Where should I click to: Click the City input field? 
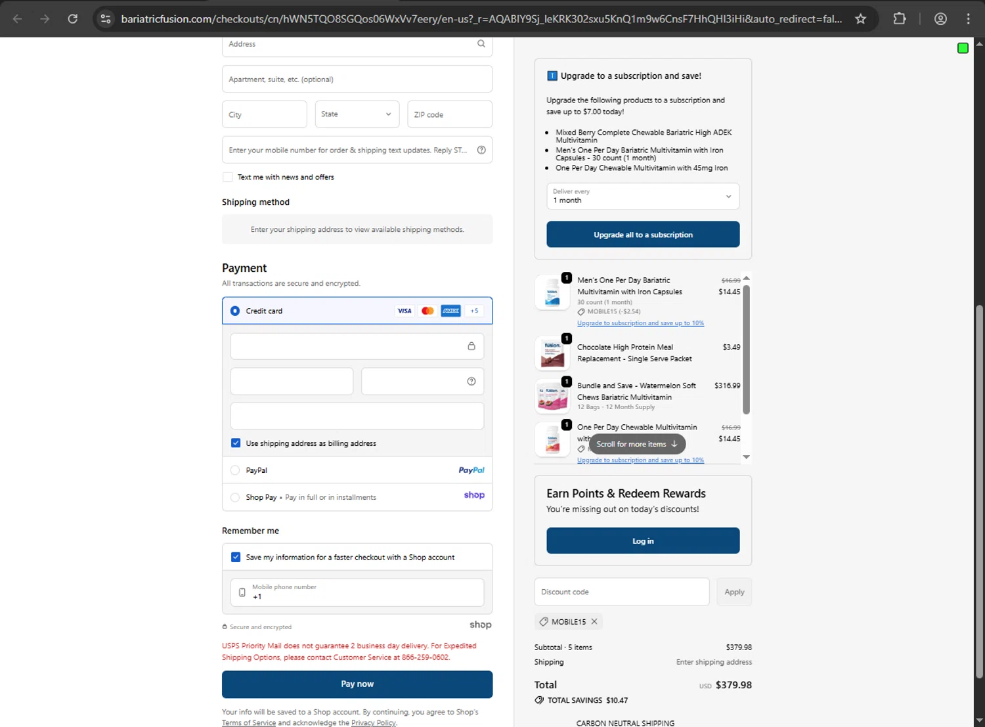pyautogui.click(x=265, y=114)
